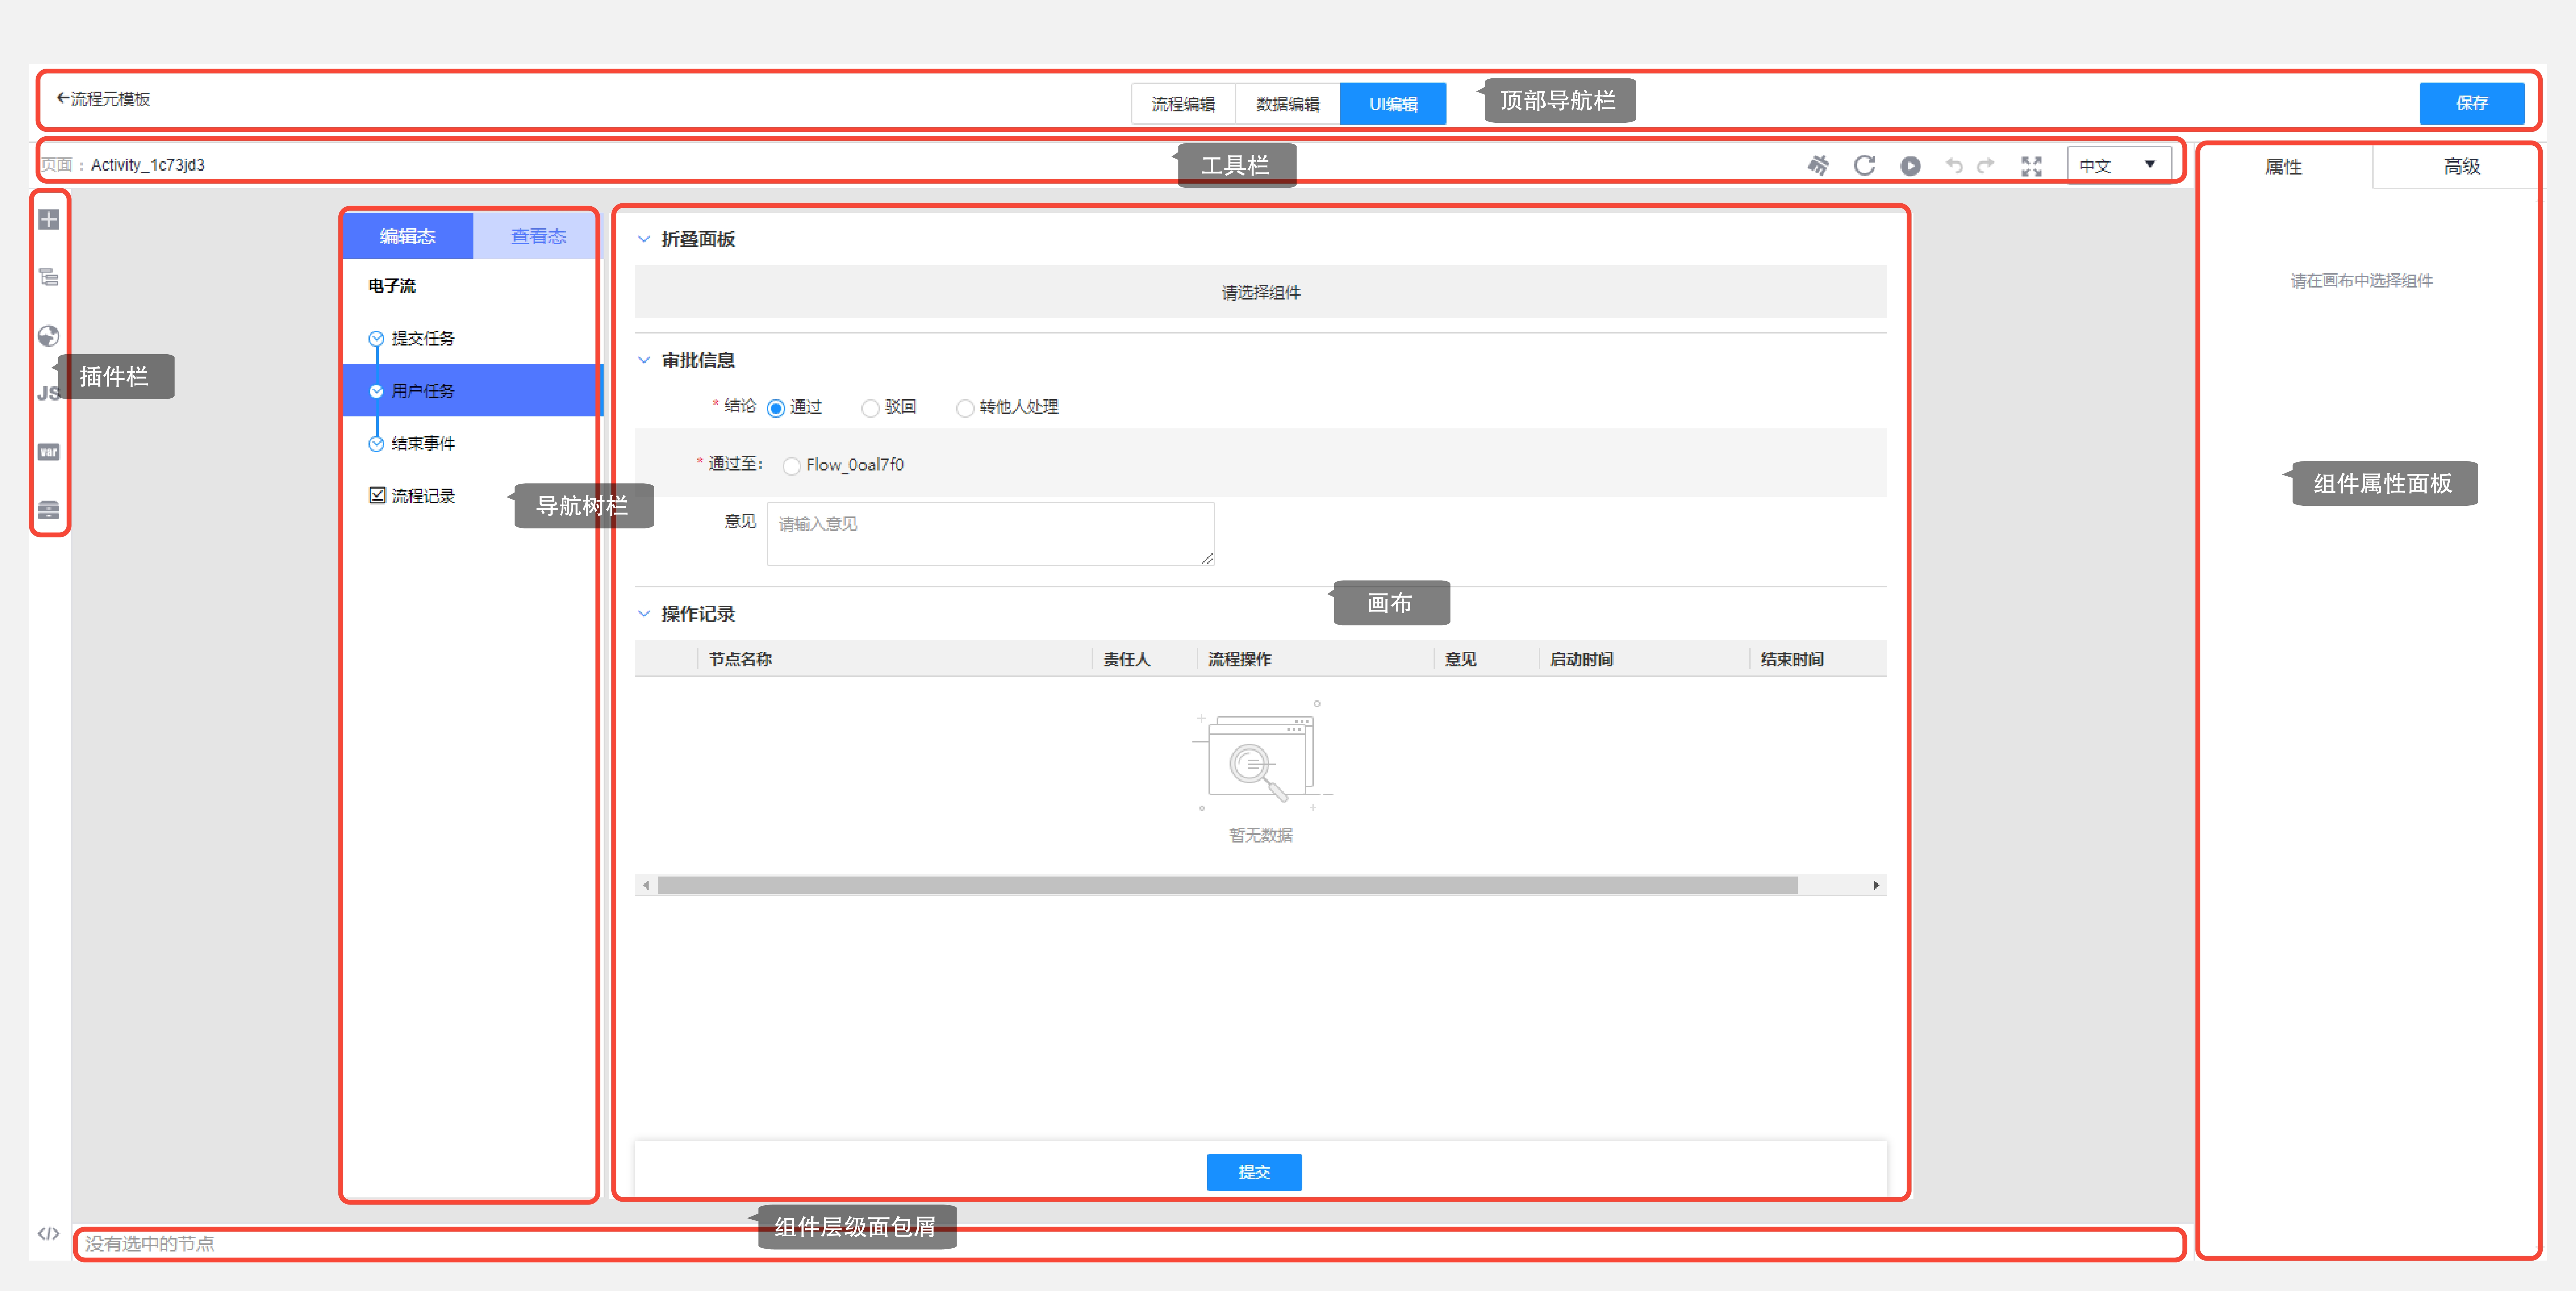Collapse the 操作记录 section chevron

(x=644, y=614)
